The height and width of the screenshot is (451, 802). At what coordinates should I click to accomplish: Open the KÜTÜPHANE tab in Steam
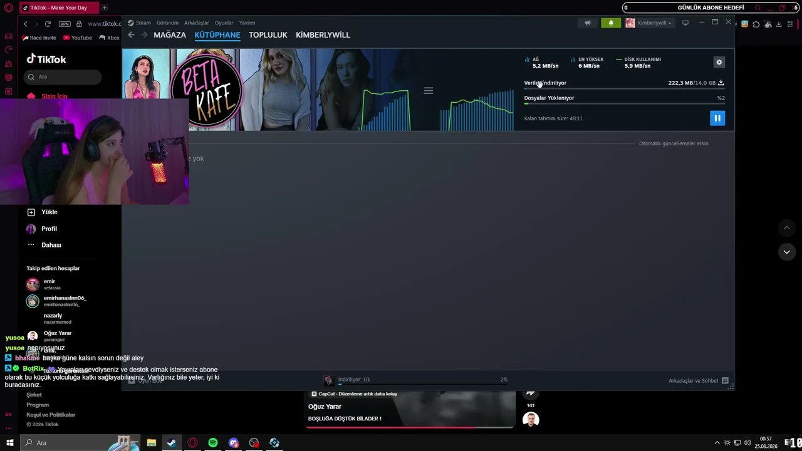tap(217, 35)
